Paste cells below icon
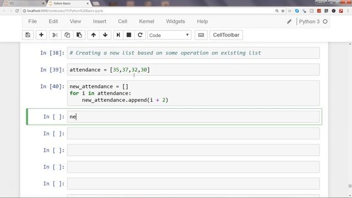The height and width of the screenshot is (198, 352). coord(79,35)
